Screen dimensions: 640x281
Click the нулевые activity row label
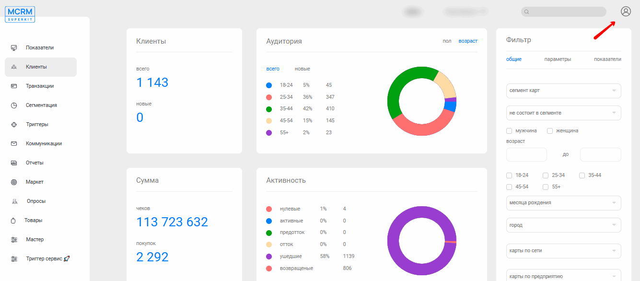(x=290, y=209)
